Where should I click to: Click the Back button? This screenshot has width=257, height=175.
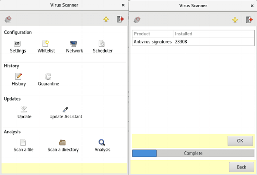(242, 167)
